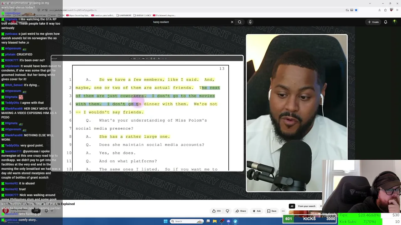Click the YouTube search magnifier button
The width and height of the screenshot is (401, 225).
point(240,22)
